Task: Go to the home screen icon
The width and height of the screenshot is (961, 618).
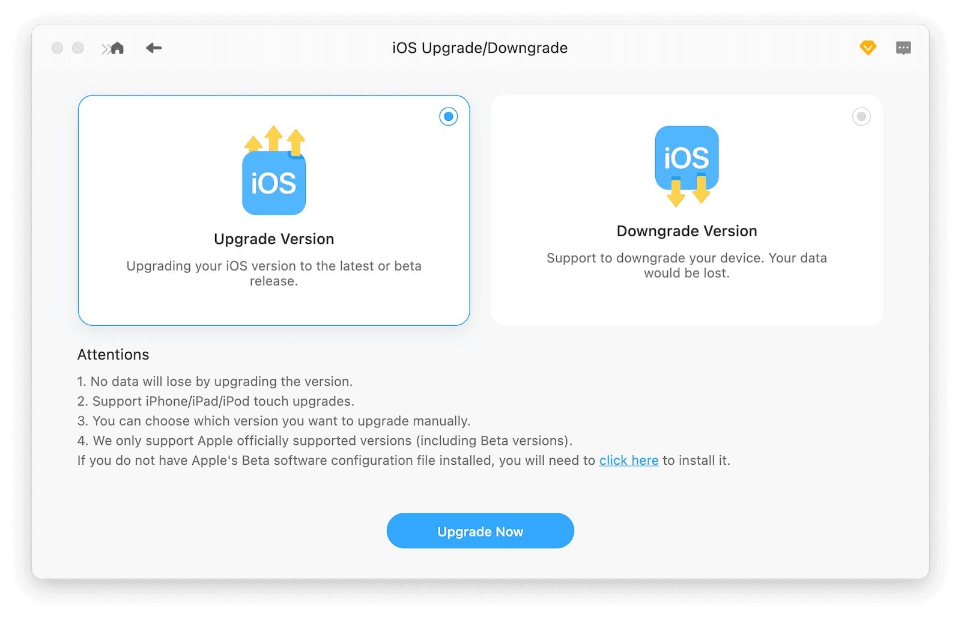Action: [x=117, y=48]
